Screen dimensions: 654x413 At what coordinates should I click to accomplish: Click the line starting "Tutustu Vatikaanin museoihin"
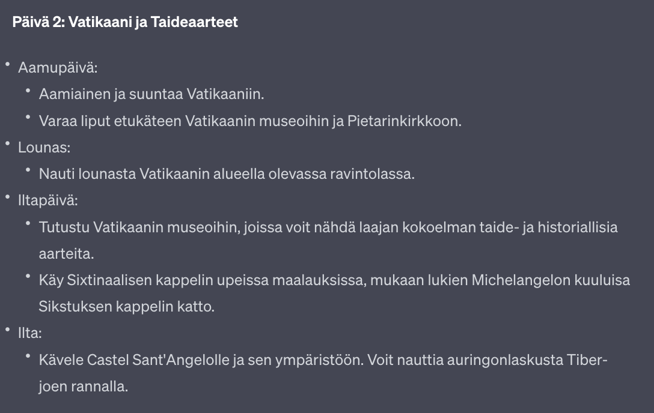click(328, 228)
